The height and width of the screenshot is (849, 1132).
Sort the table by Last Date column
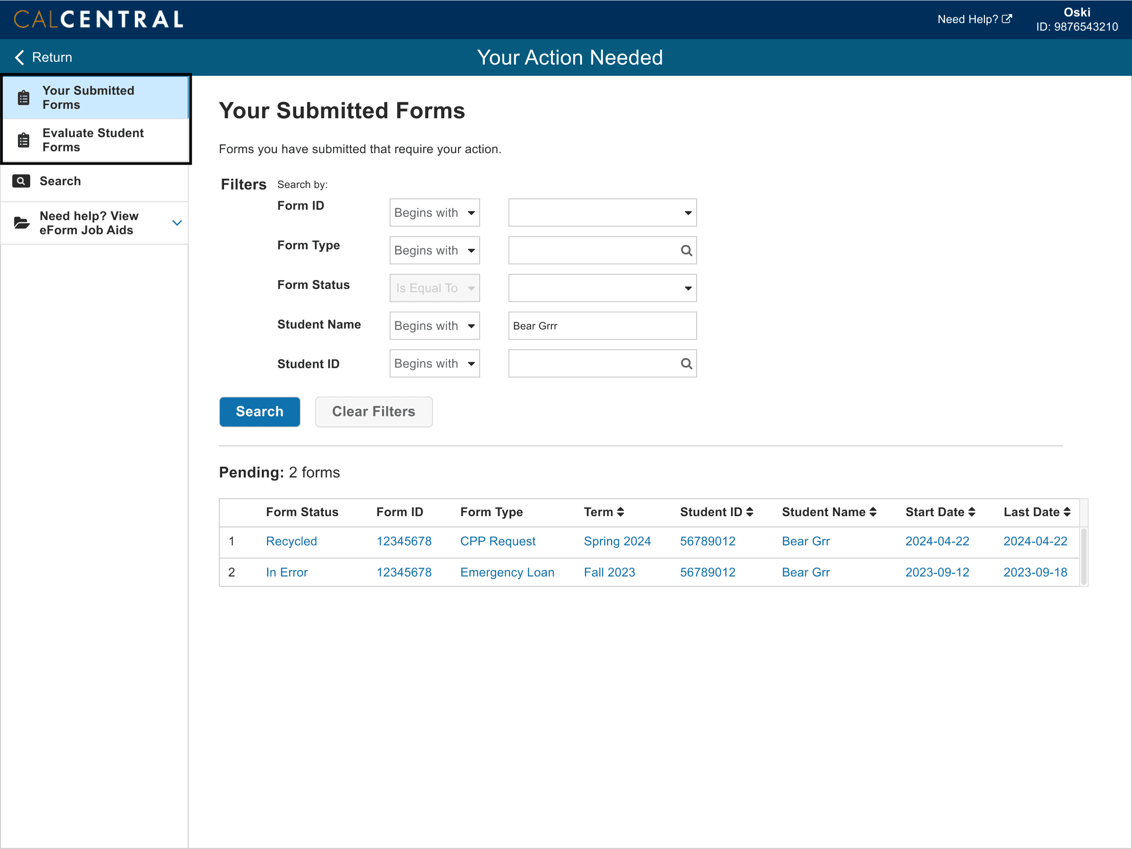pyautogui.click(x=1066, y=512)
